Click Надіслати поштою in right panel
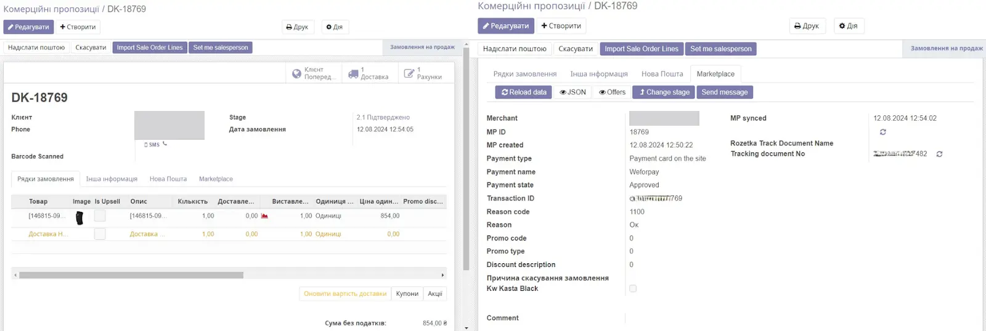Screen dimensions: 986x331 coord(515,49)
